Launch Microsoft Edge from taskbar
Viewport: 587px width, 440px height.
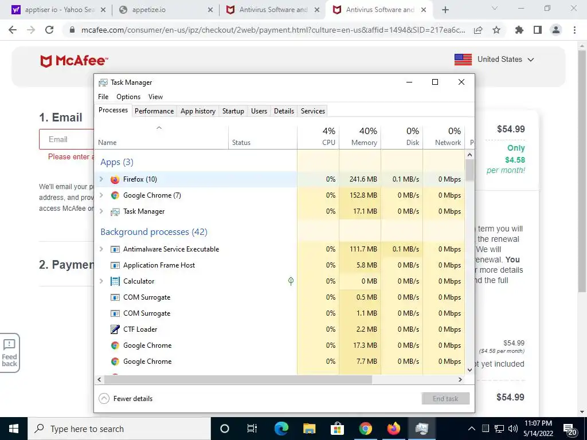pyautogui.click(x=281, y=429)
